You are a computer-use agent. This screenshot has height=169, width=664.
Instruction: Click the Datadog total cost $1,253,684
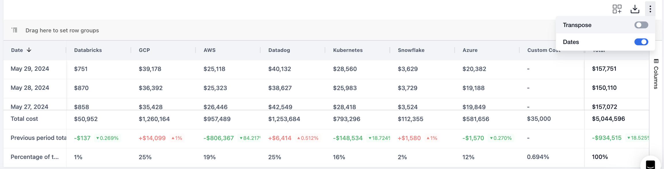[284, 119]
